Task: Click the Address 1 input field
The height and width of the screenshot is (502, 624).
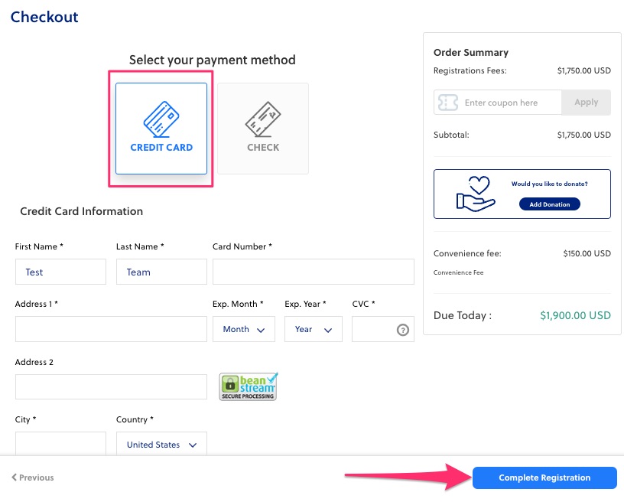Action: [111, 329]
